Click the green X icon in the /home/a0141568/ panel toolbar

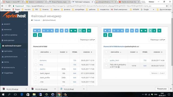40,35
